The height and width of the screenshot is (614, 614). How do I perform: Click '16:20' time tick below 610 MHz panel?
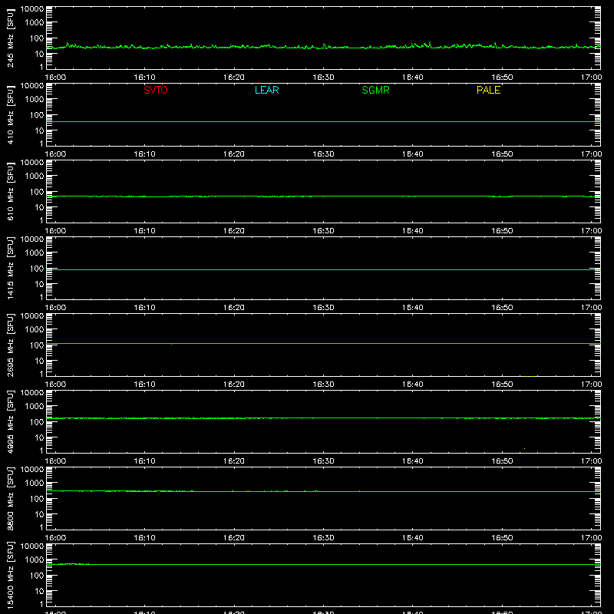(234, 231)
